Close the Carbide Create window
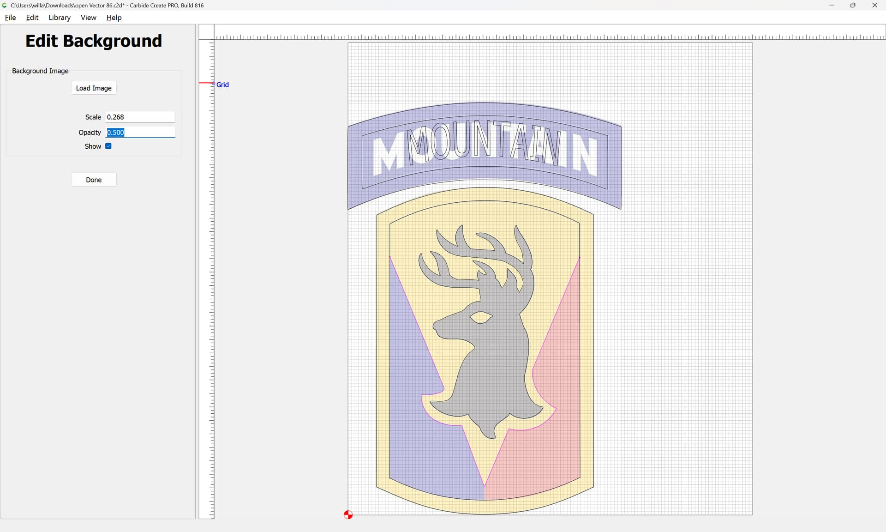 [874, 5]
